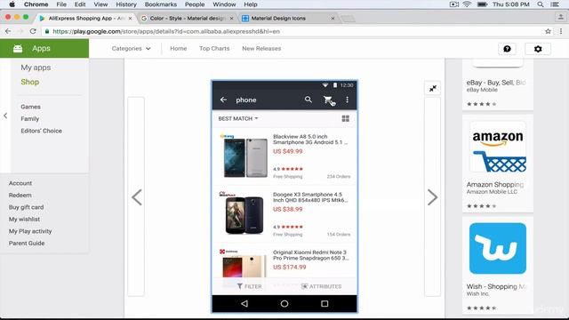The image size is (569, 320).
Task: Open My apps in the sidebar
Action: pos(36,68)
